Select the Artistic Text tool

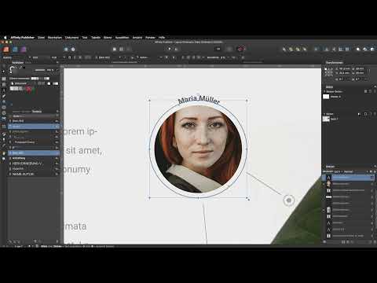4,90
